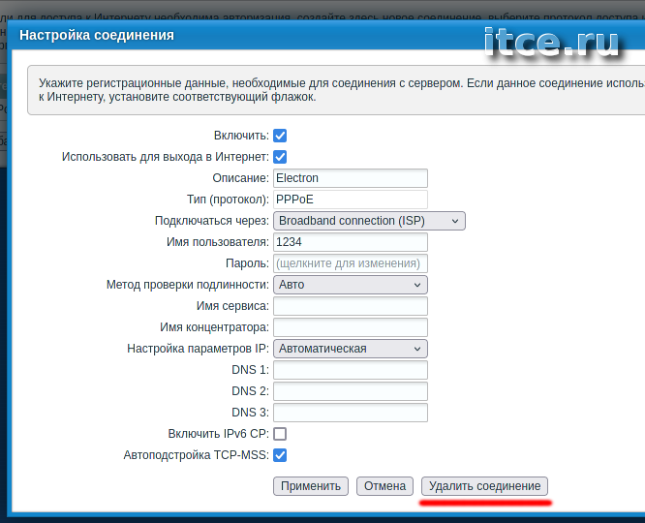
Task: Focus the DNS 3 input field
Action: 350,413
